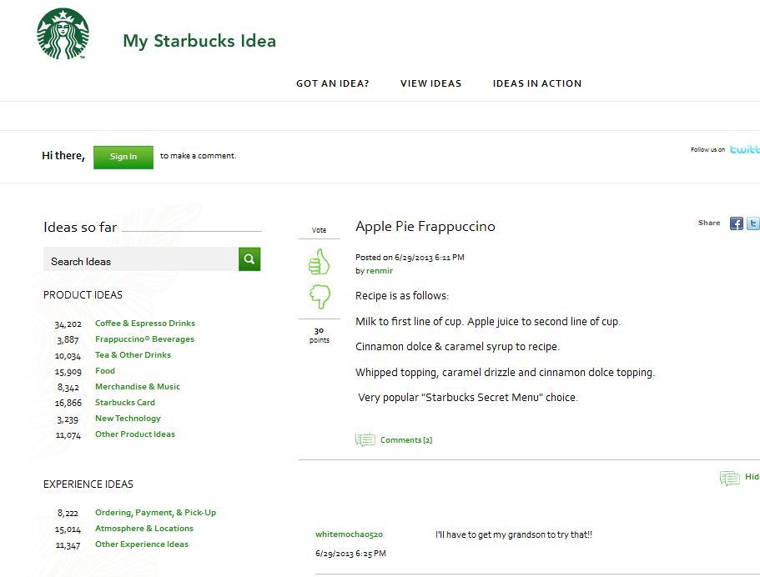Follow us on Twitter logo

pos(745,149)
